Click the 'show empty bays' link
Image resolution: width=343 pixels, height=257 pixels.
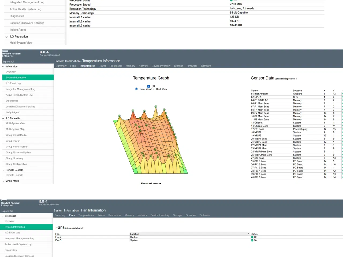[x=74, y=228]
